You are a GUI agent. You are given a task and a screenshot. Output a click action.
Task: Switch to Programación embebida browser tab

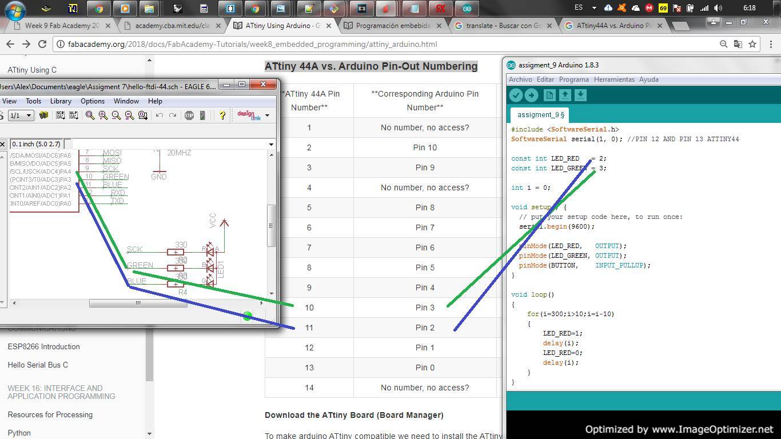[x=393, y=26]
